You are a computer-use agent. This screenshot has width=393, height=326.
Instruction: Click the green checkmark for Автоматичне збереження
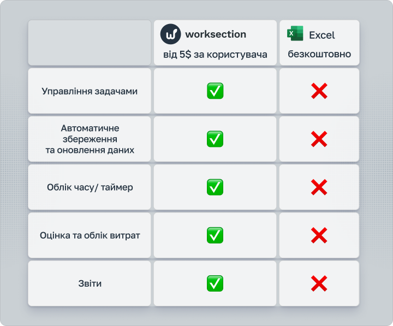pos(215,139)
